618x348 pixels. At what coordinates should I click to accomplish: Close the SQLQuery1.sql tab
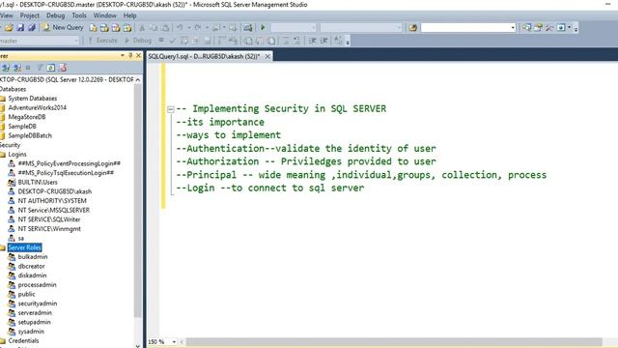(267, 56)
